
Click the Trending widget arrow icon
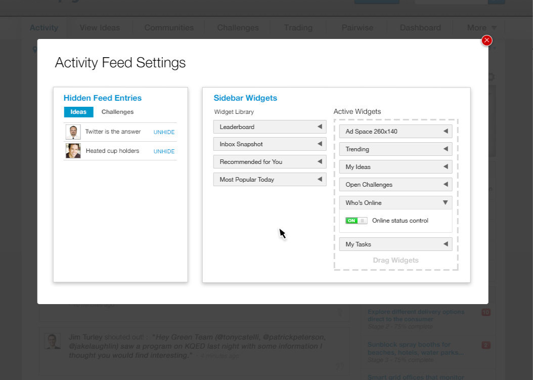tap(446, 149)
